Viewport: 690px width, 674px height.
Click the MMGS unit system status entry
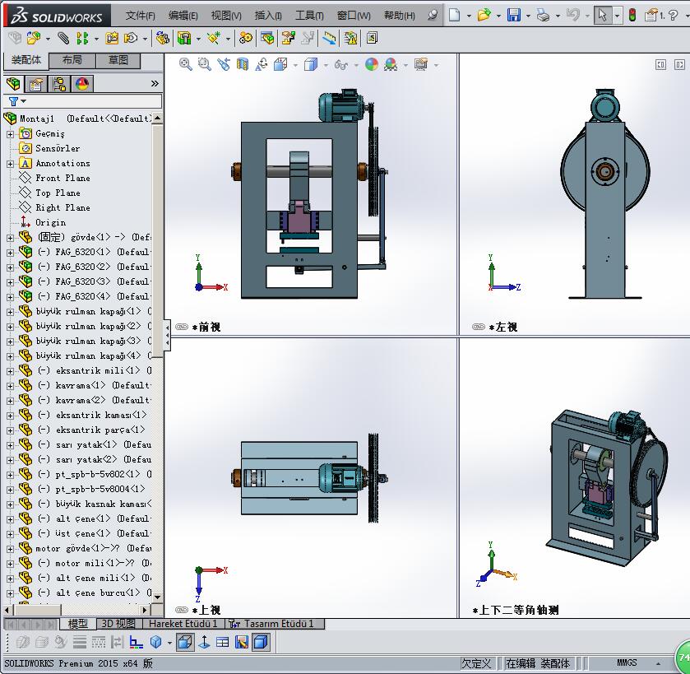pos(627,662)
